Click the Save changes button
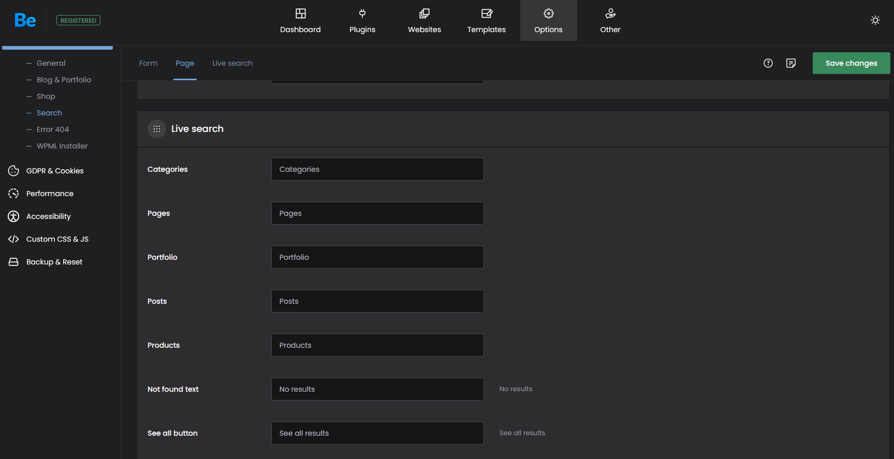Screen dimensions: 894x459 (x=851, y=63)
